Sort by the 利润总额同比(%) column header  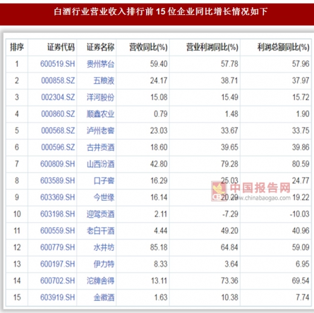point(283,47)
